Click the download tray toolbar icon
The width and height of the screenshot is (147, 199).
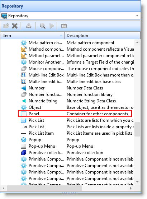29,26
